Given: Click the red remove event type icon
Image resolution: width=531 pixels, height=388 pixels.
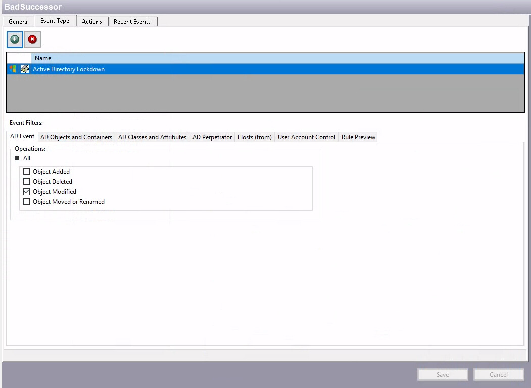Looking at the screenshot, I should (x=32, y=39).
